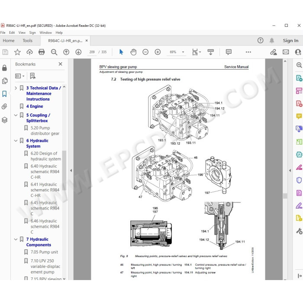Click the zoom percentage field 69%

pos(173,52)
